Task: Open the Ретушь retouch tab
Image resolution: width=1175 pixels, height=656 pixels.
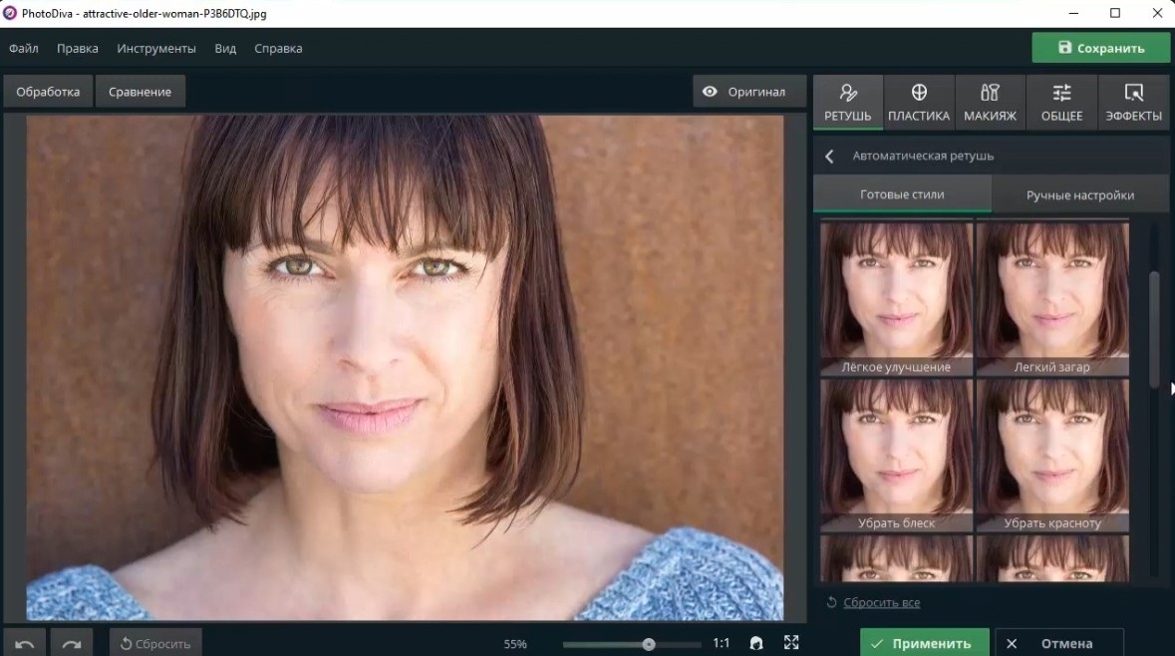Action: point(847,102)
